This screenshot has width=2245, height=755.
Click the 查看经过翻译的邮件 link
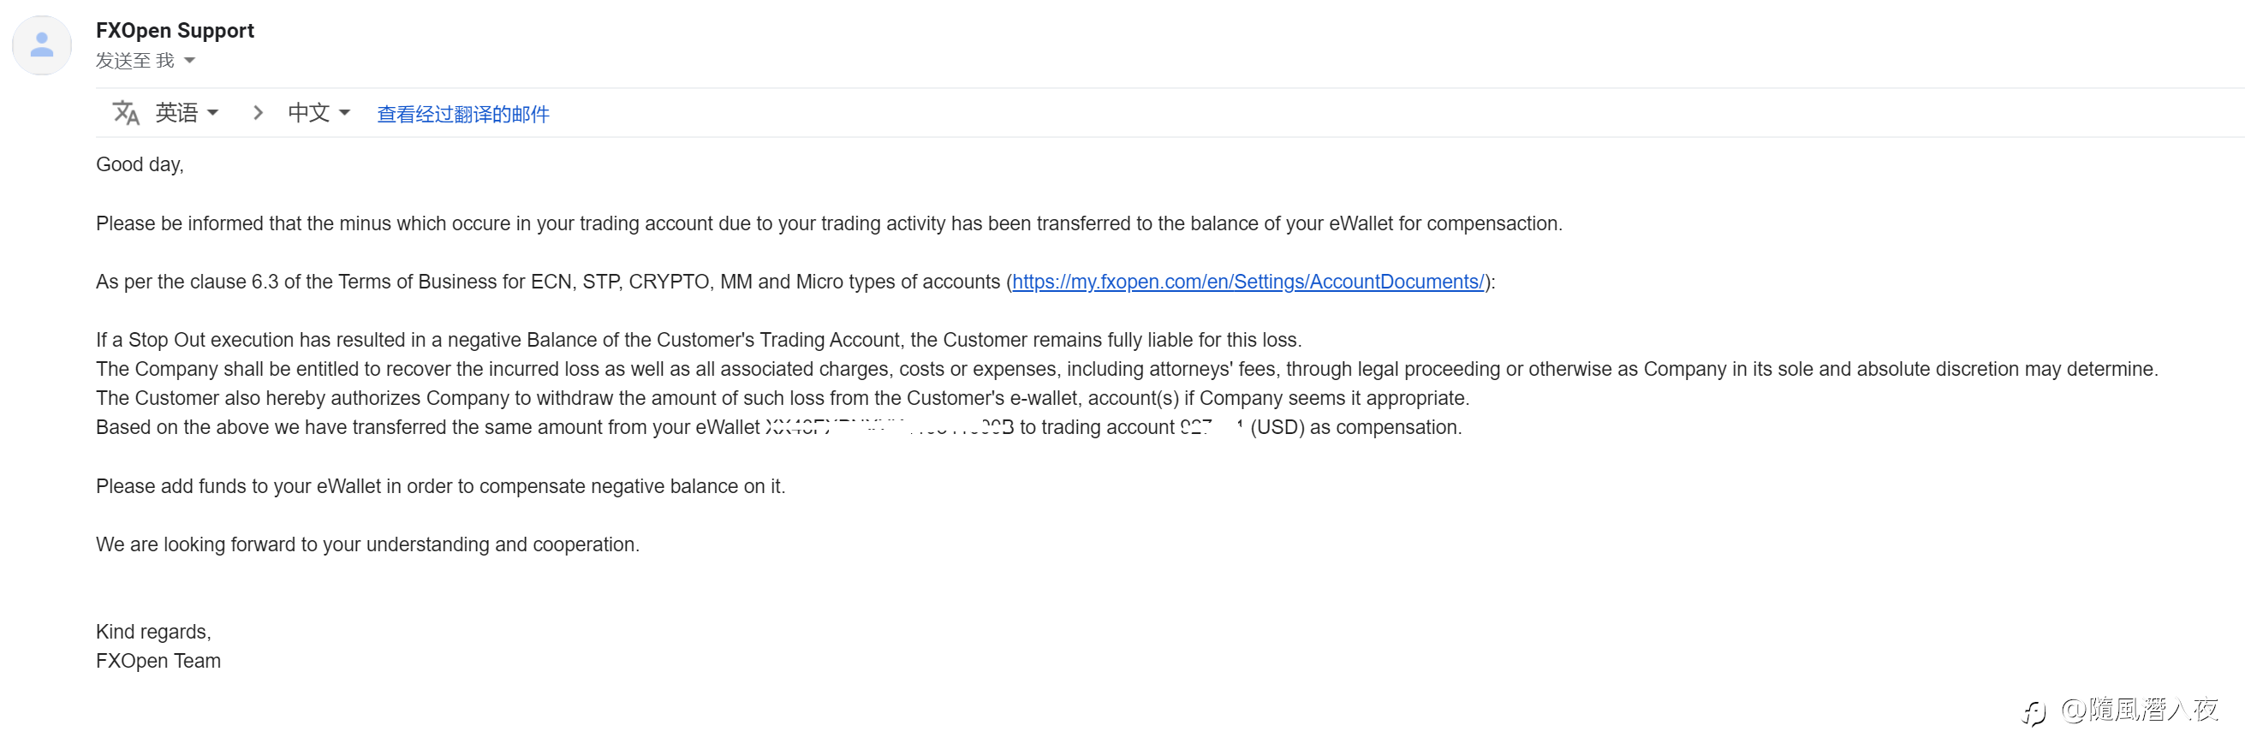[462, 114]
